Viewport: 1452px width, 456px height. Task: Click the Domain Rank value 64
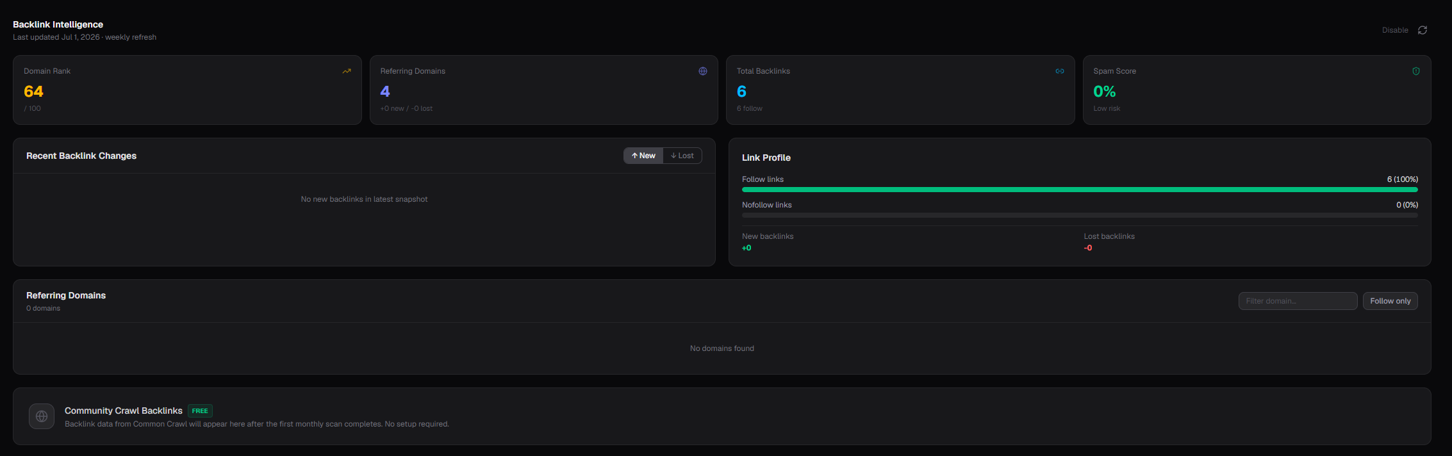(33, 92)
